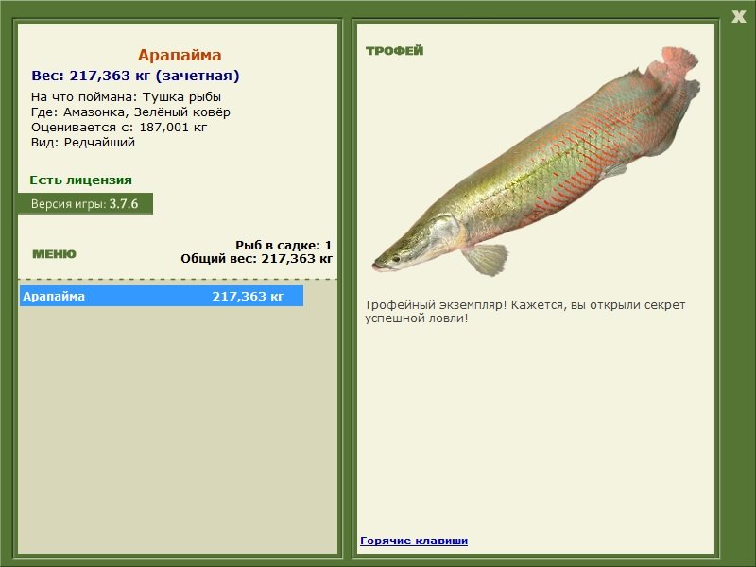Viewport: 756px width, 567px height.
Task: Click the Рыб в садке: 1 counter
Action: coord(283,245)
